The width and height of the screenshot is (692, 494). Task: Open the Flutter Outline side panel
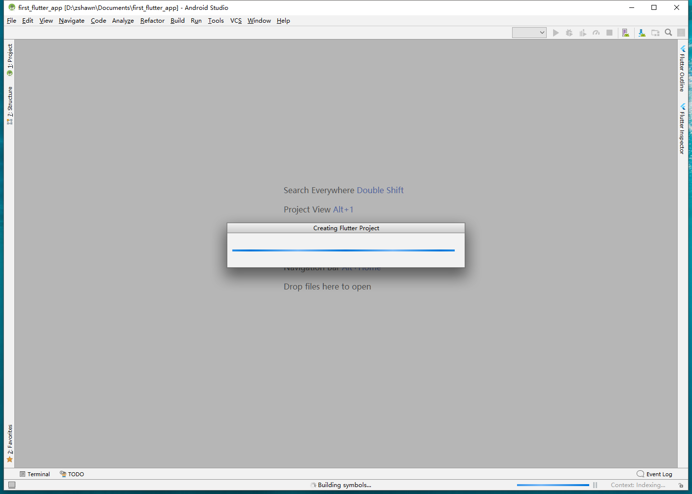click(683, 68)
